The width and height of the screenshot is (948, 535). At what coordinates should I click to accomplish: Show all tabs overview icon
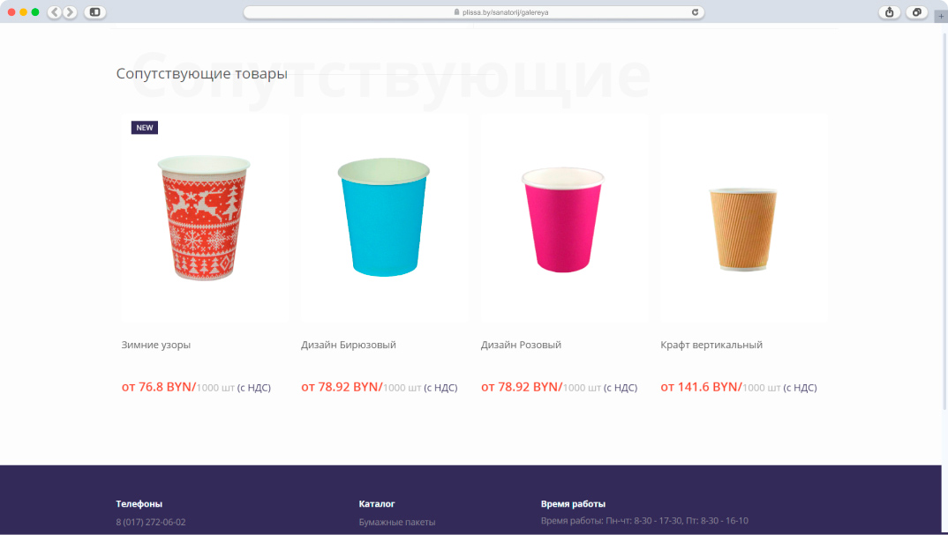coord(916,12)
